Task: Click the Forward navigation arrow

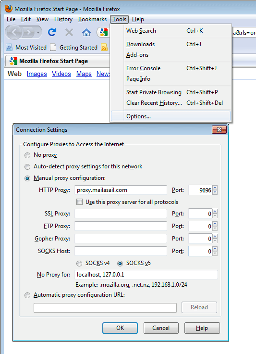Action: (29, 33)
